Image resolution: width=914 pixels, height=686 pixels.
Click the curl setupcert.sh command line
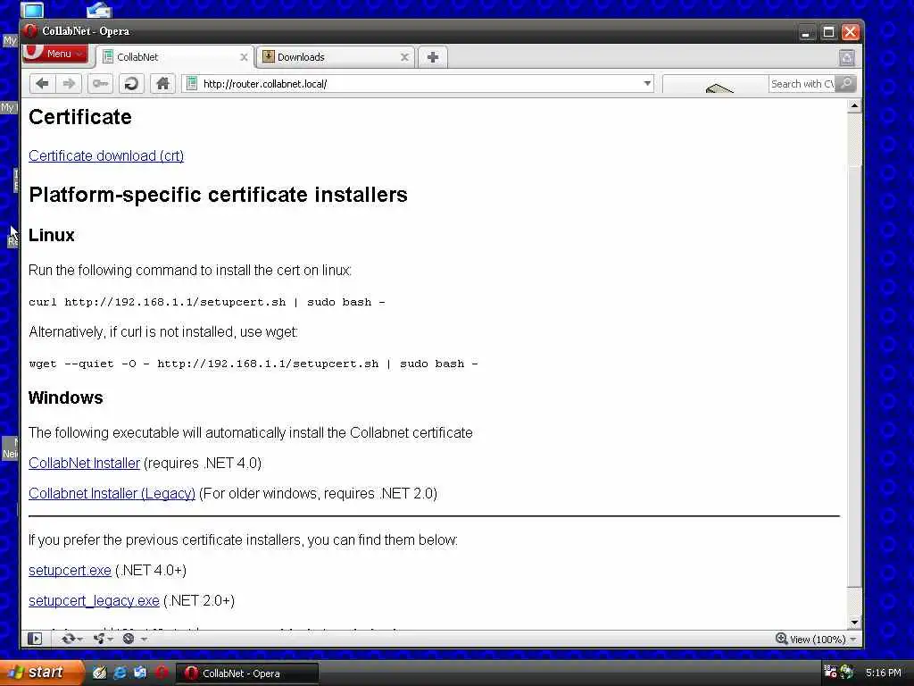coord(207,302)
